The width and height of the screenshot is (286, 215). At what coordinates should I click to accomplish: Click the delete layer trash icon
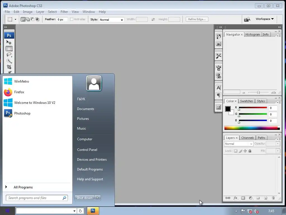pos(273,198)
